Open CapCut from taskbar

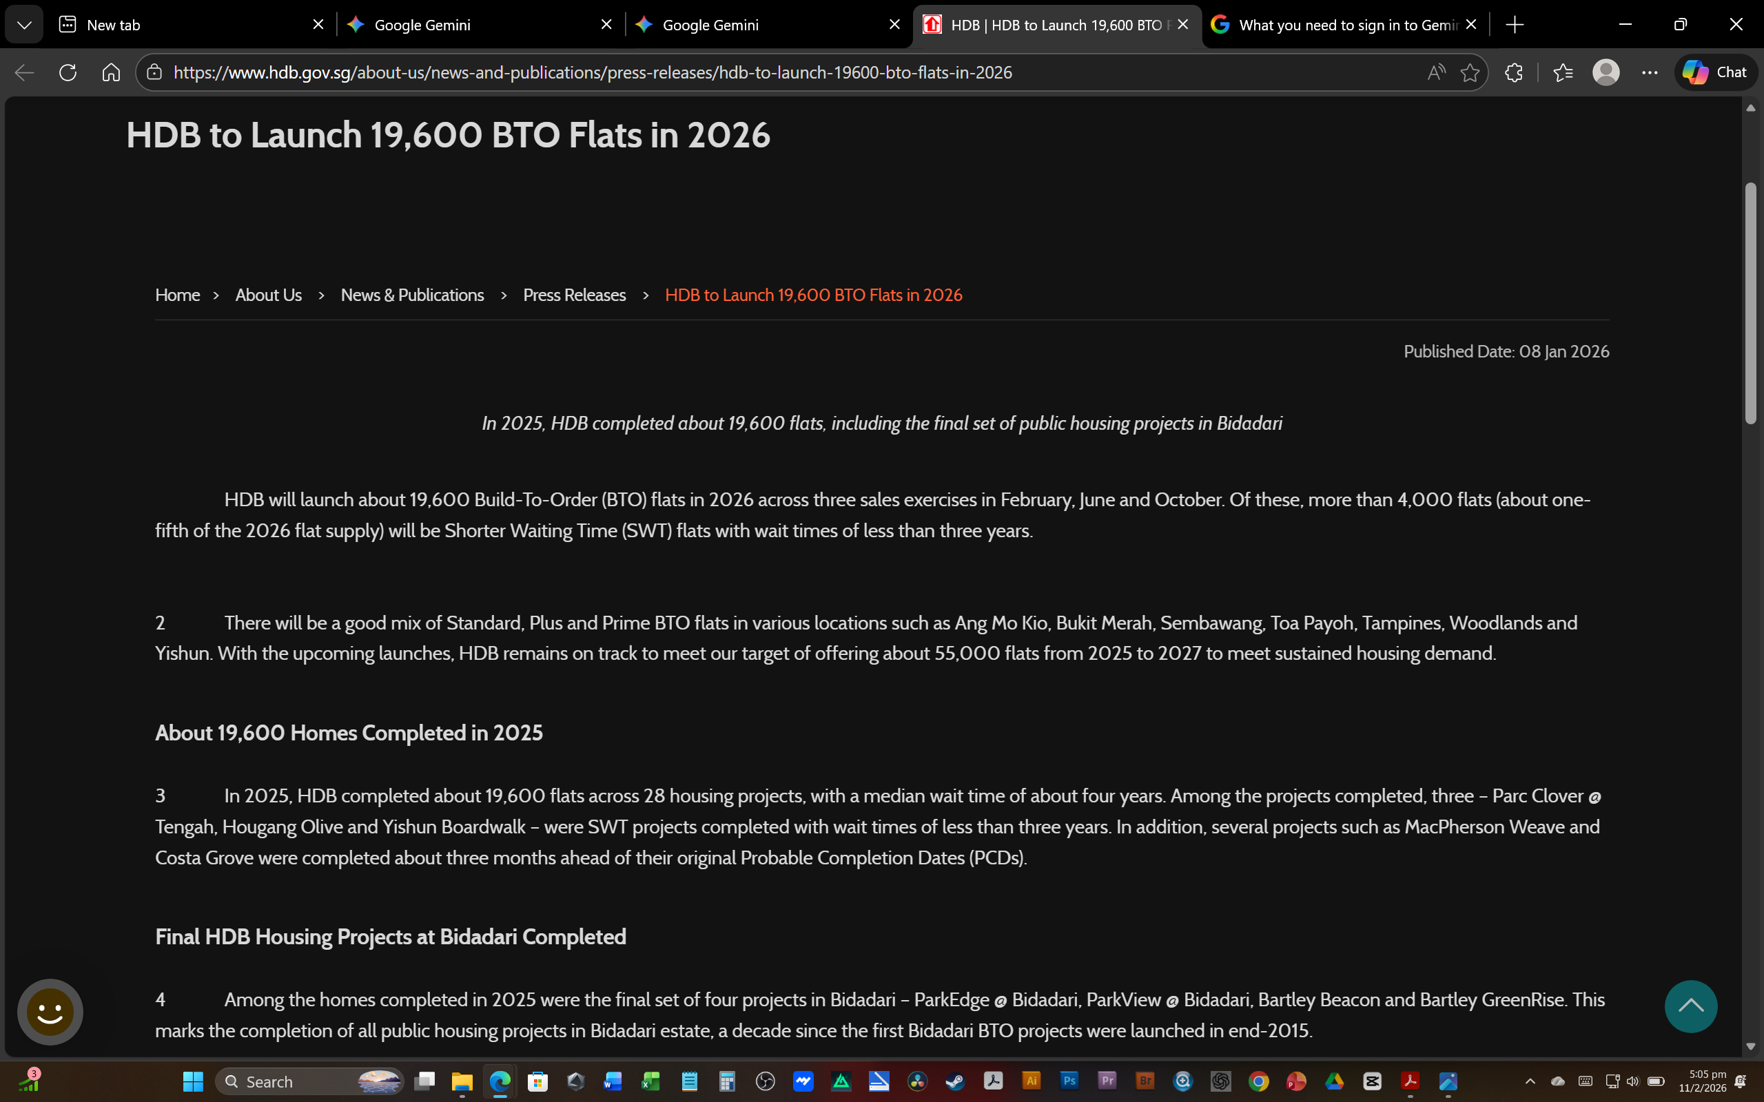[x=1373, y=1081]
